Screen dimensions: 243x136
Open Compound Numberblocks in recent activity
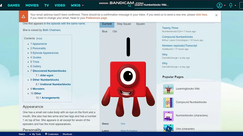[x=177, y=37]
